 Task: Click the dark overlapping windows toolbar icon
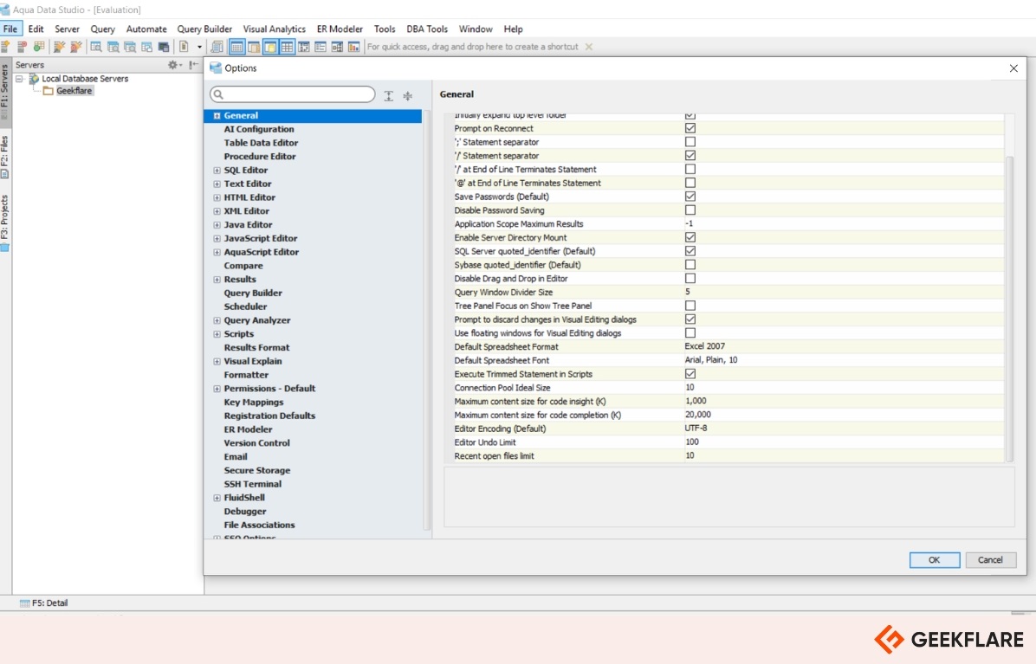coord(163,47)
